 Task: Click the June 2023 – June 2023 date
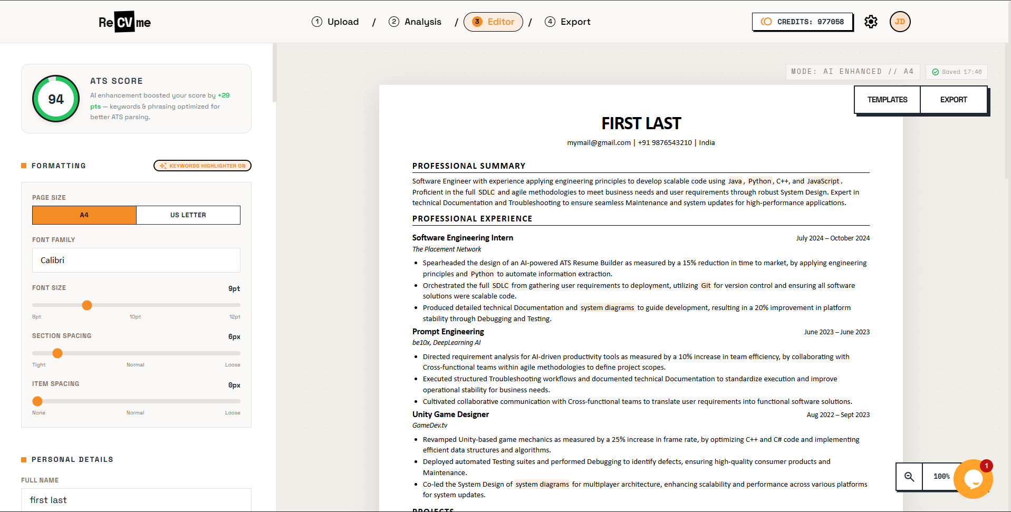[837, 332]
